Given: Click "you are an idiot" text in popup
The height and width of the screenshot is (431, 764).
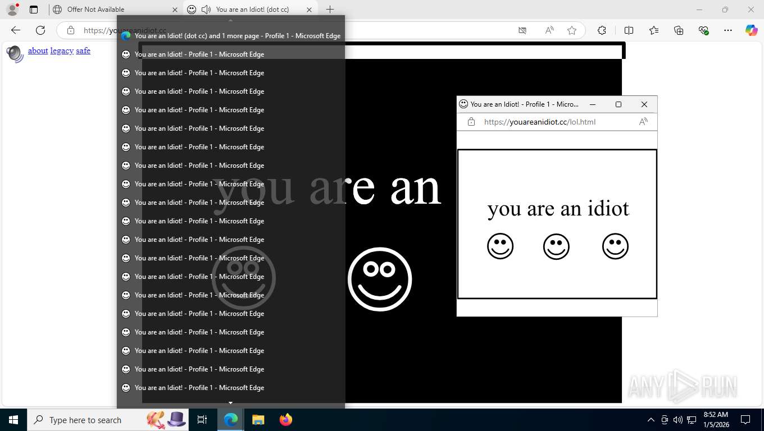Looking at the screenshot, I should pyautogui.click(x=558, y=209).
